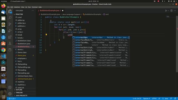The height and width of the screenshot is (100, 178).
Task: Open Manage gear settings icon
Action: point(10,94)
